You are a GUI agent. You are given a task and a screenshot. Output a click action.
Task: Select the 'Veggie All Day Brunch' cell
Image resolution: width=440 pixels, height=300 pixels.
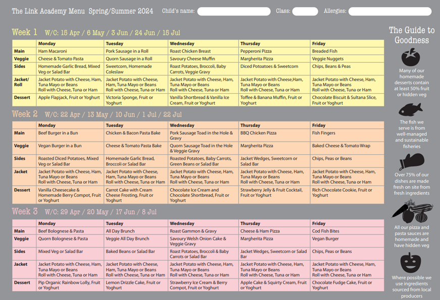point(136,241)
